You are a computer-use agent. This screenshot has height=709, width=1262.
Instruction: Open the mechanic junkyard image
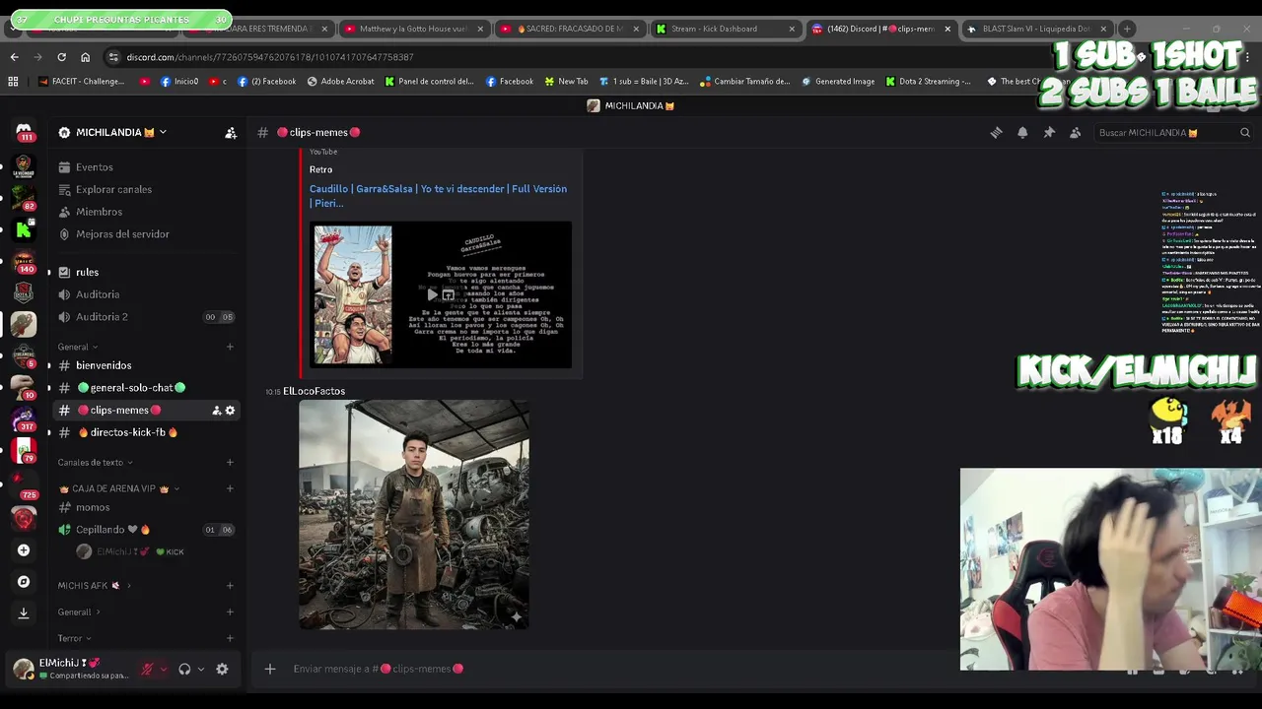[414, 514]
